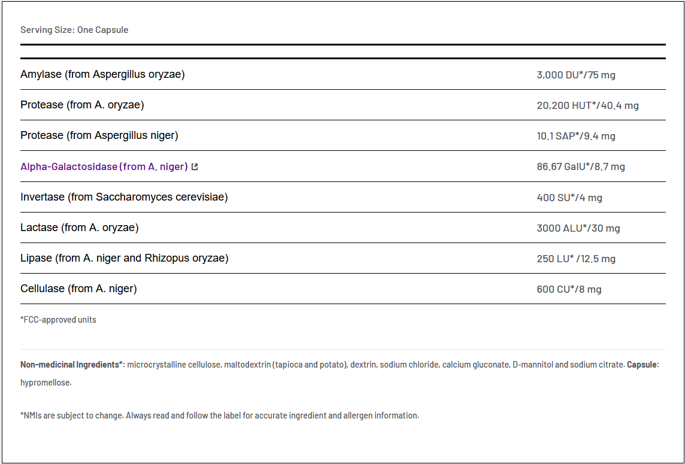Click the 3000 ALU*/30 mg value
The image size is (685, 464).
click(x=578, y=228)
